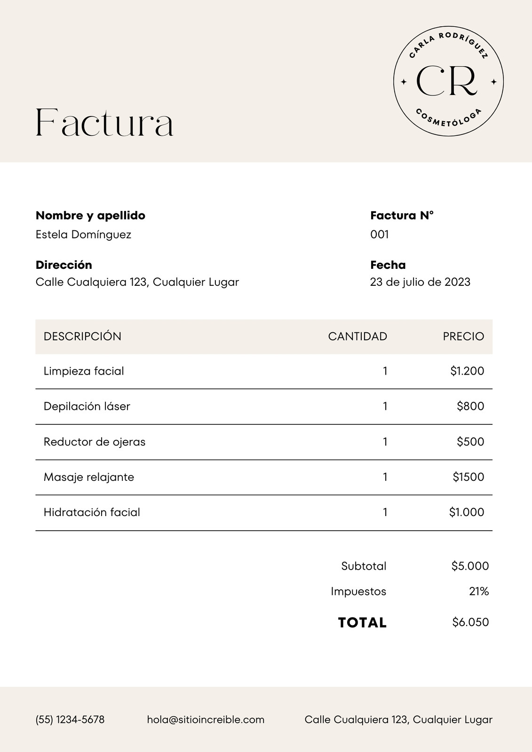Viewport: 532px width, 752px height.
Task: Click the CR circular logo
Action: 448,81
